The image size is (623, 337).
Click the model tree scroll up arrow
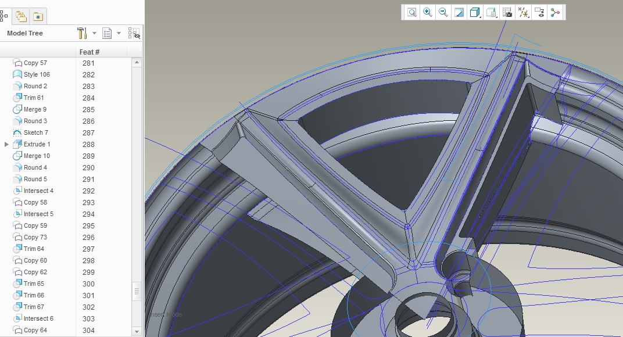[x=137, y=62]
